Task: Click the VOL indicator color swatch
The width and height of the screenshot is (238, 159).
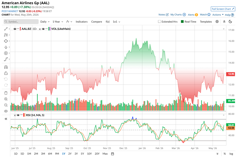Action: tap(49, 29)
